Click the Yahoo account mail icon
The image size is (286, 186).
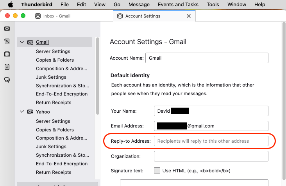pyautogui.click(x=30, y=112)
